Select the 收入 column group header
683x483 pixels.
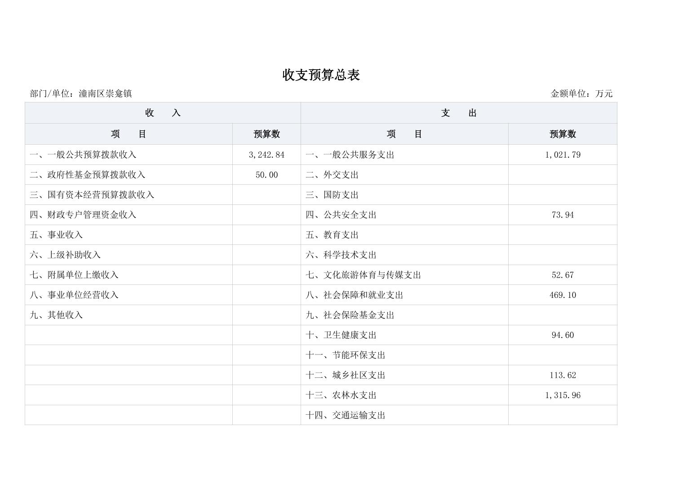pyautogui.click(x=163, y=113)
